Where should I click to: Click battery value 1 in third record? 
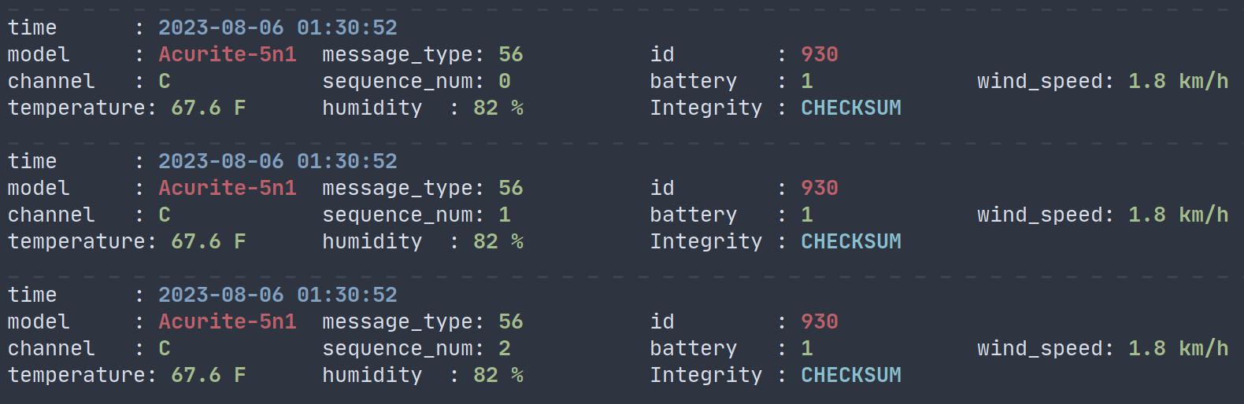[807, 348]
